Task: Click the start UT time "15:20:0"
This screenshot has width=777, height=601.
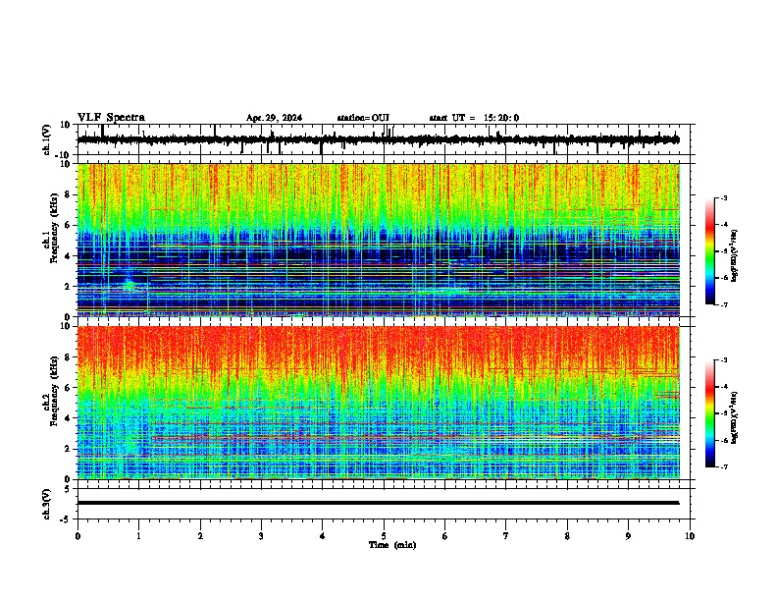Action: click(x=501, y=118)
